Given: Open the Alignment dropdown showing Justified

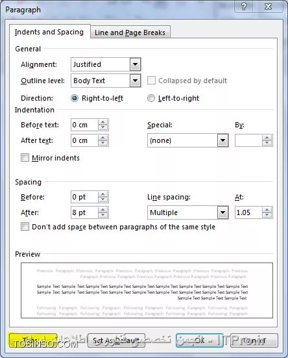Looking at the screenshot, I should point(135,64).
